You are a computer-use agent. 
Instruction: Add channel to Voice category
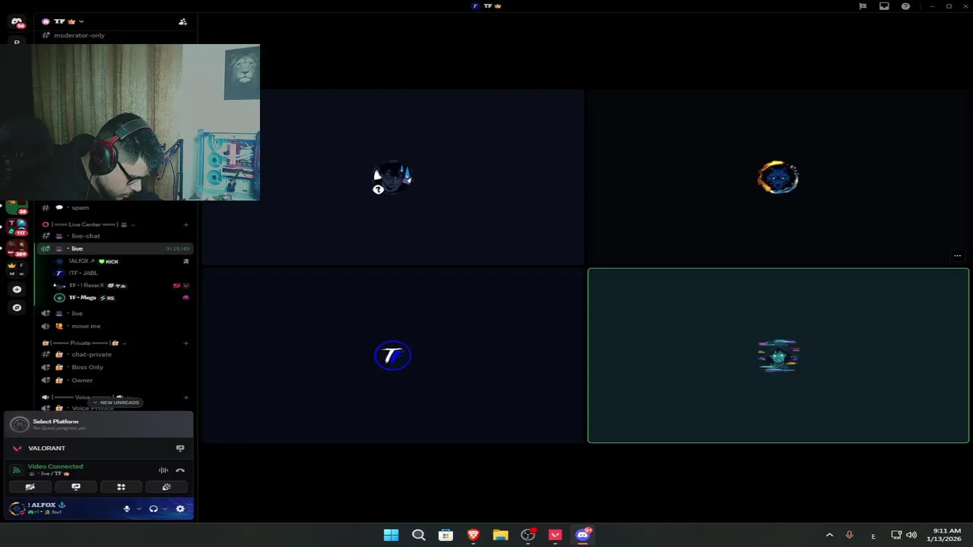tap(185, 397)
